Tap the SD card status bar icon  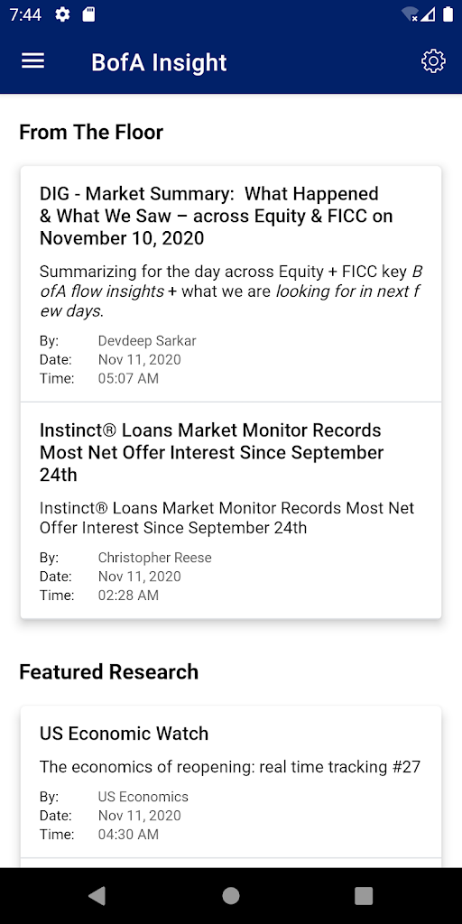point(88,14)
